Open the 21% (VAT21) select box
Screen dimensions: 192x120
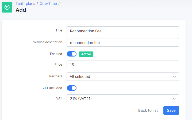[123, 99]
